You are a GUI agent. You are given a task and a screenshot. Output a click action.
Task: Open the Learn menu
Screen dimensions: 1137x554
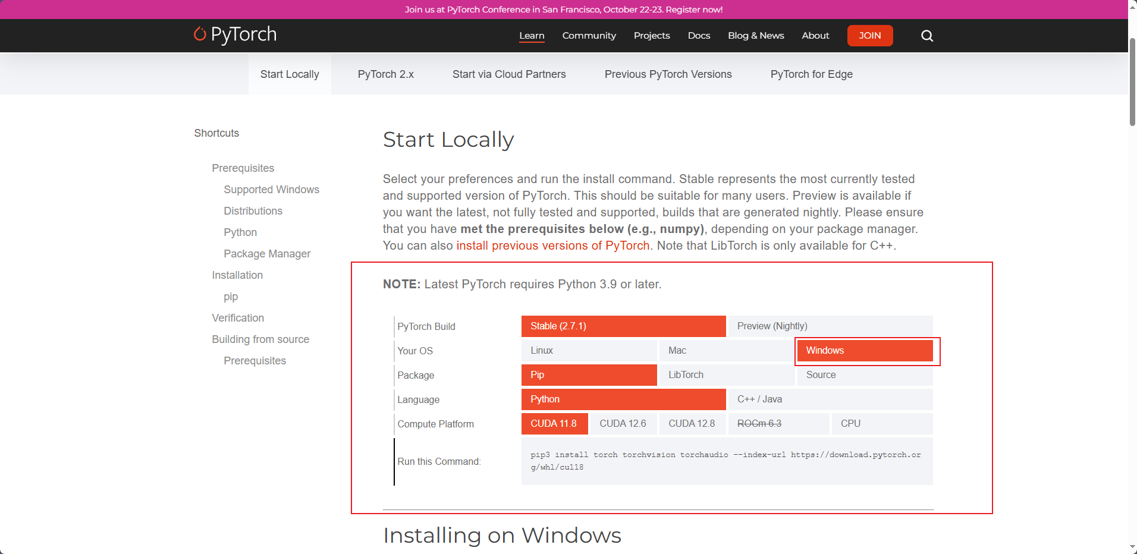pyautogui.click(x=532, y=36)
